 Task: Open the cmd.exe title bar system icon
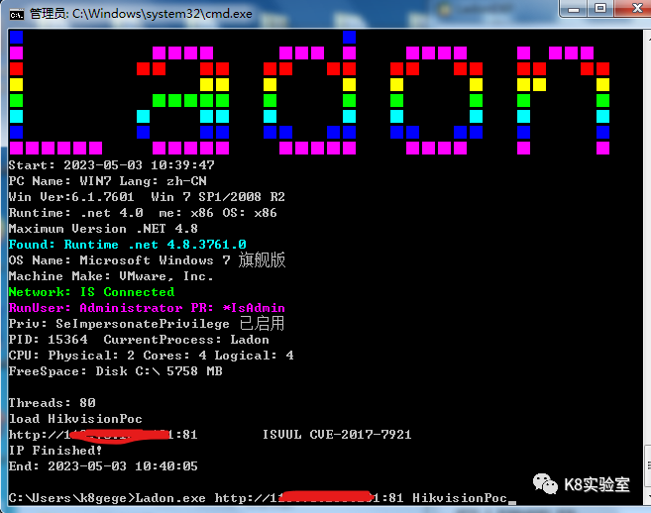click(17, 15)
